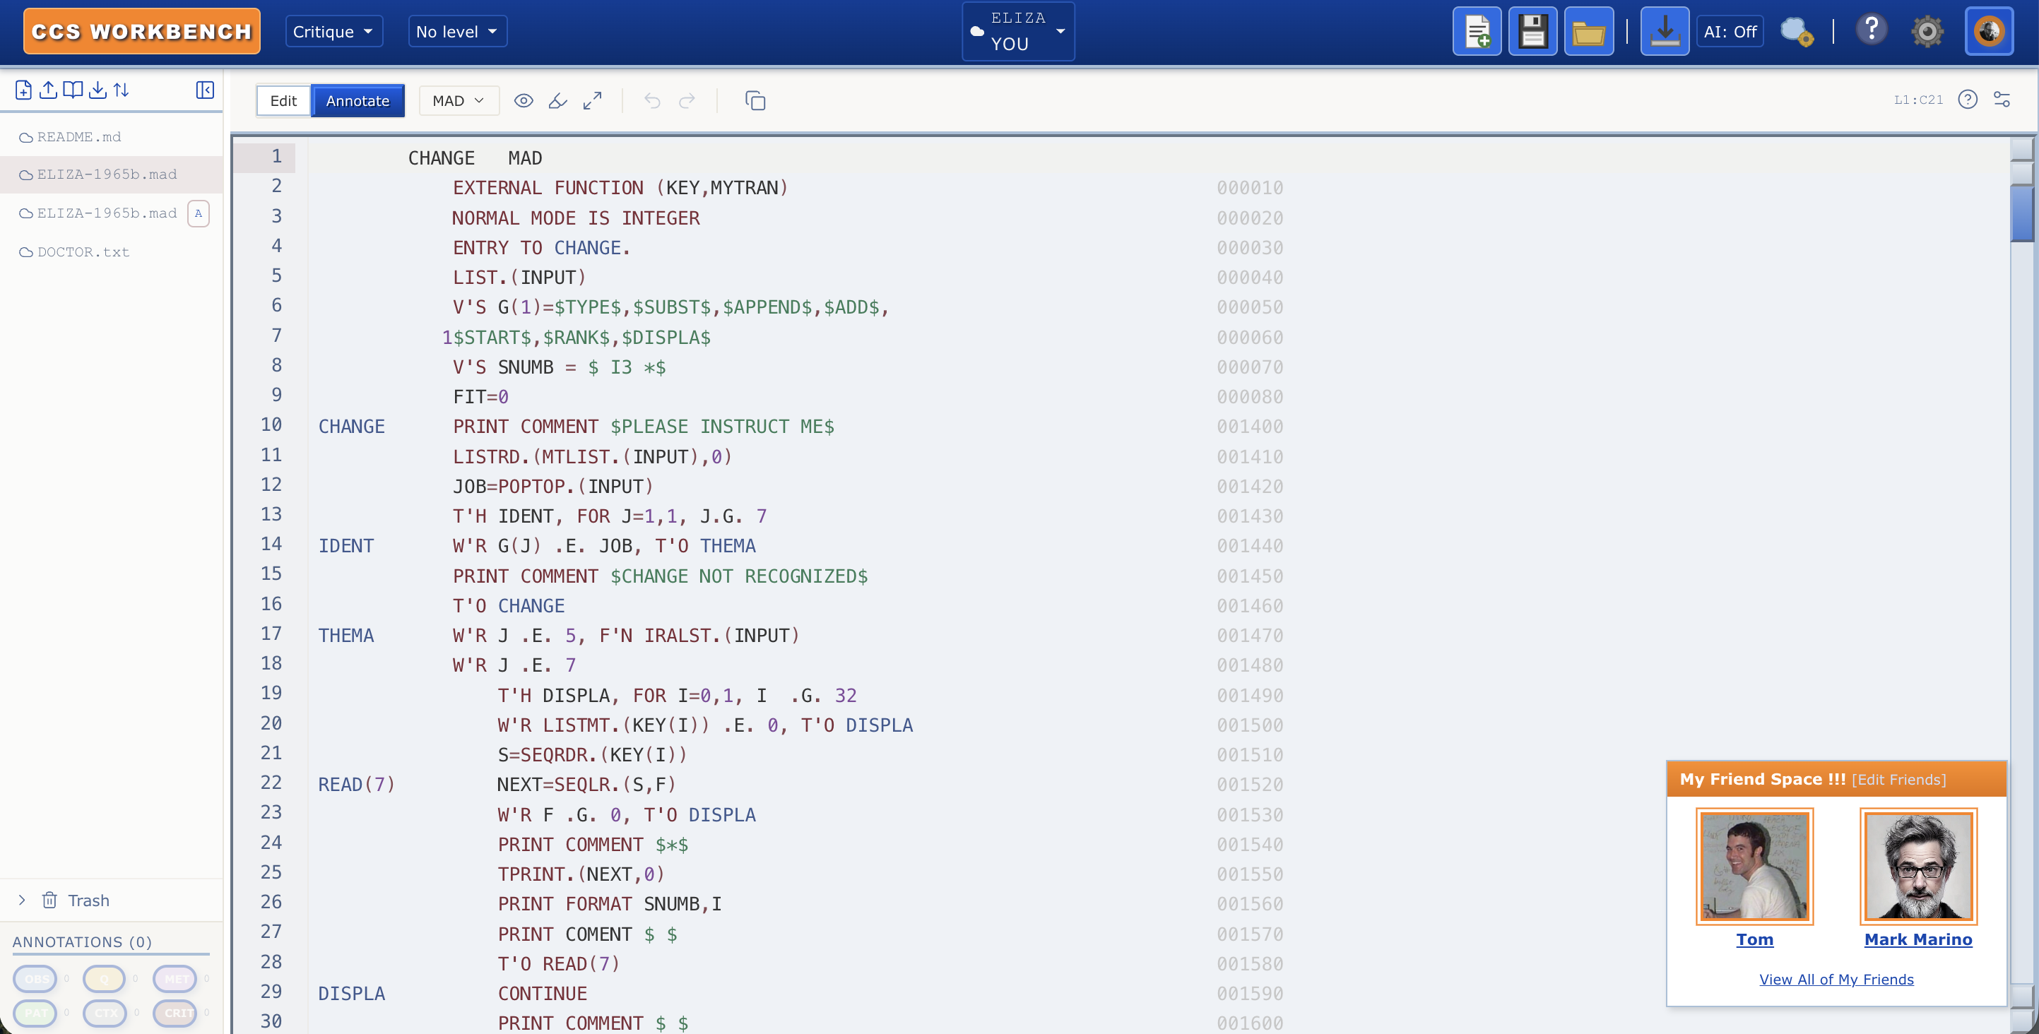Switch to Edit mode tab
Screen dimensions: 2039x1034
pyautogui.click(x=283, y=100)
